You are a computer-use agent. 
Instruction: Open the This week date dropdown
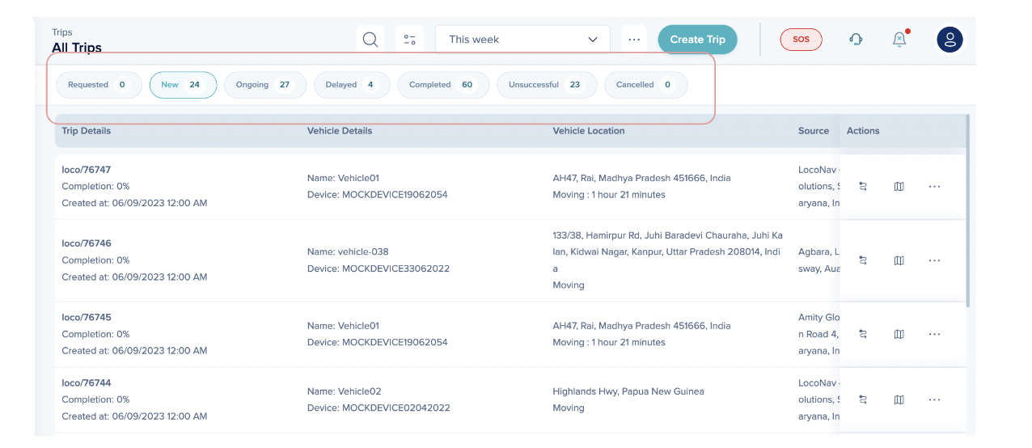(x=522, y=40)
